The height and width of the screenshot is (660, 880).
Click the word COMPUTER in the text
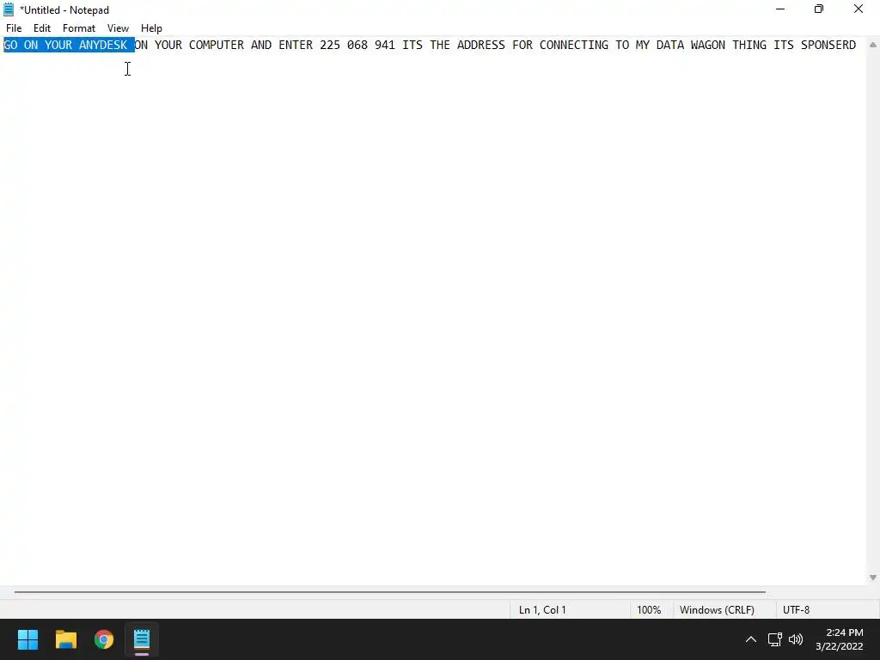click(217, 45)
